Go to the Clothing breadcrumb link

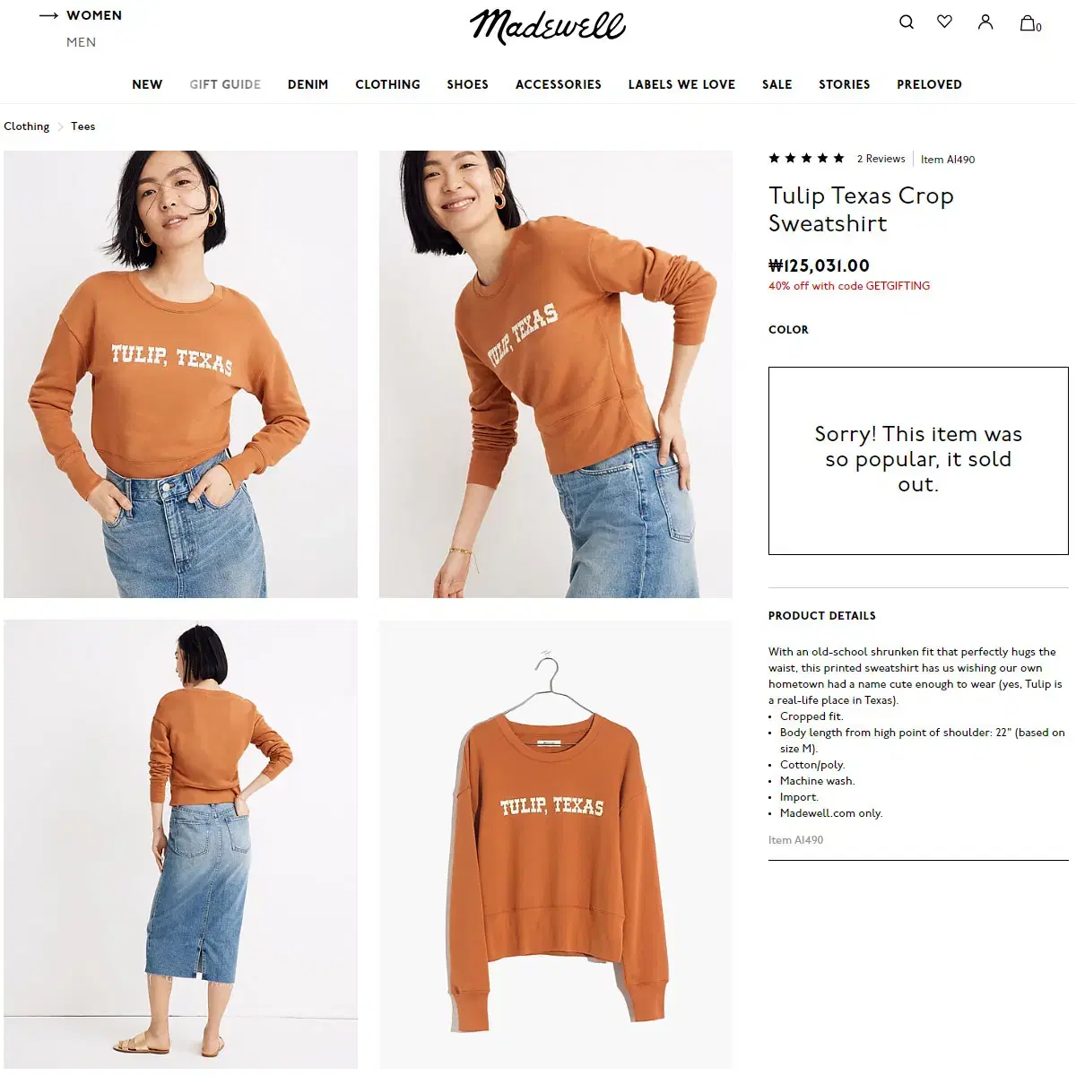point(27,126)
